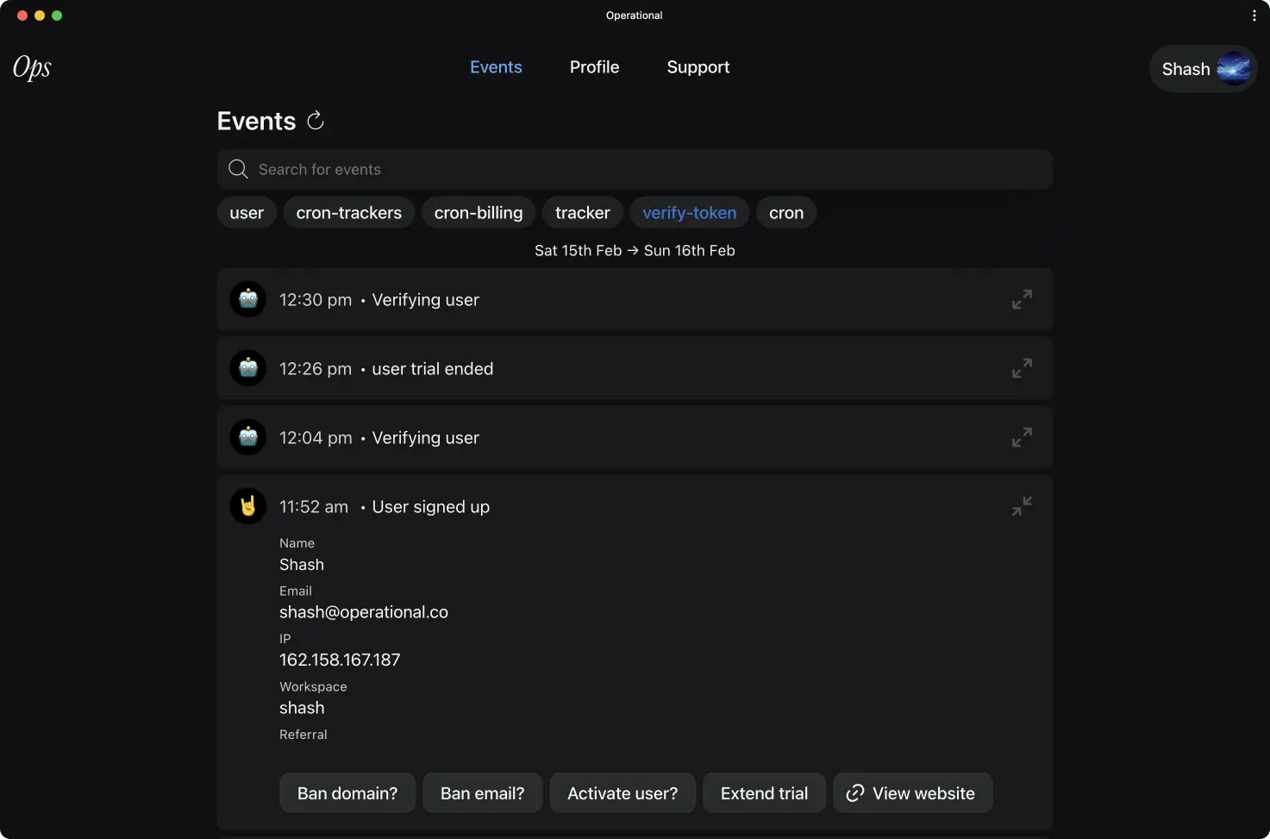
Task: Click rock-hand emoji of User signed up
Action: point(248,506)
